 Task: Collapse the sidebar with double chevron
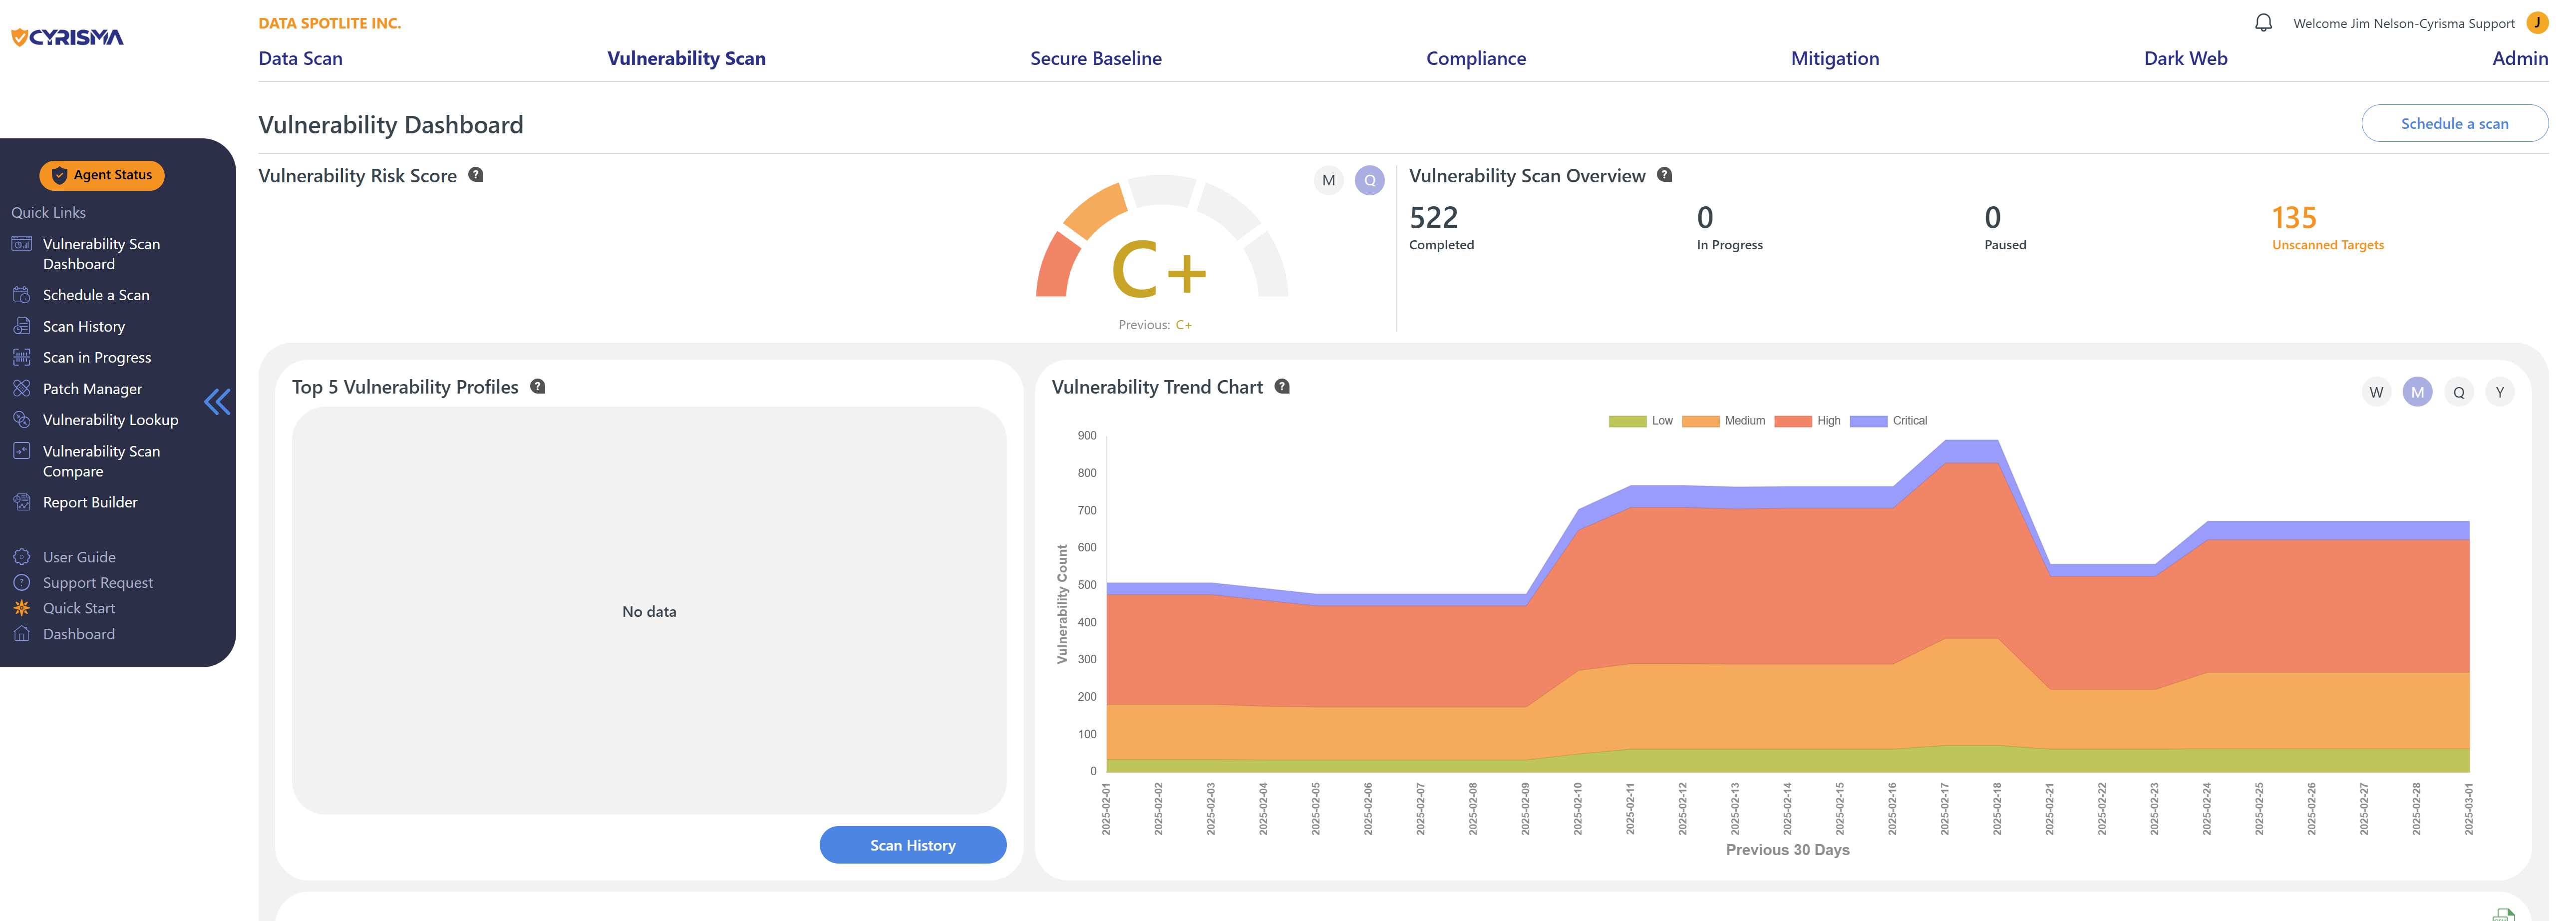point(217,402)
